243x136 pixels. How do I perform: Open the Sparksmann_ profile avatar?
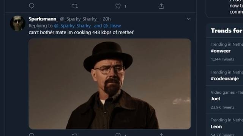17,23
